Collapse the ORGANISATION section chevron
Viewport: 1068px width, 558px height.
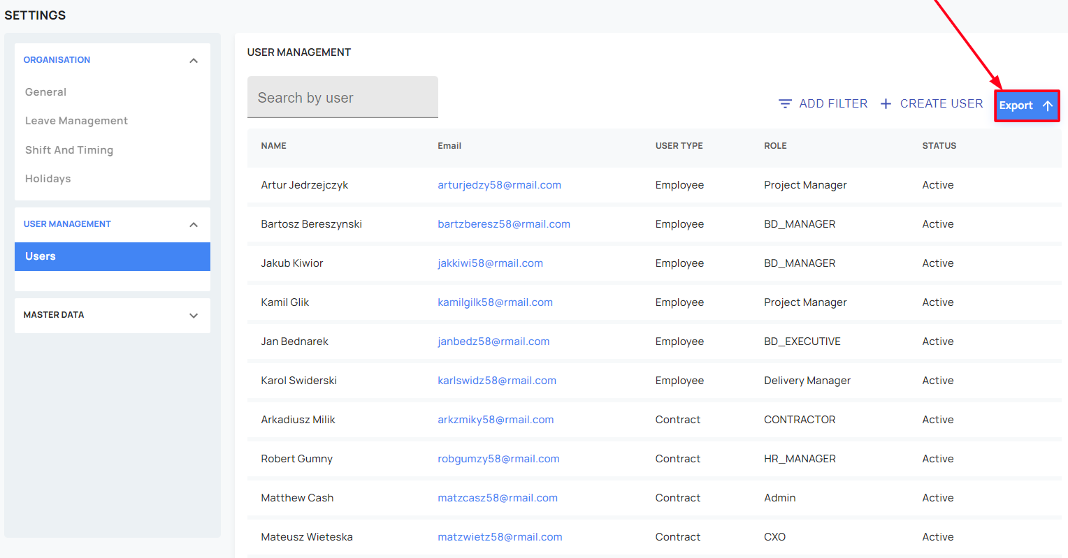[194, 61]
